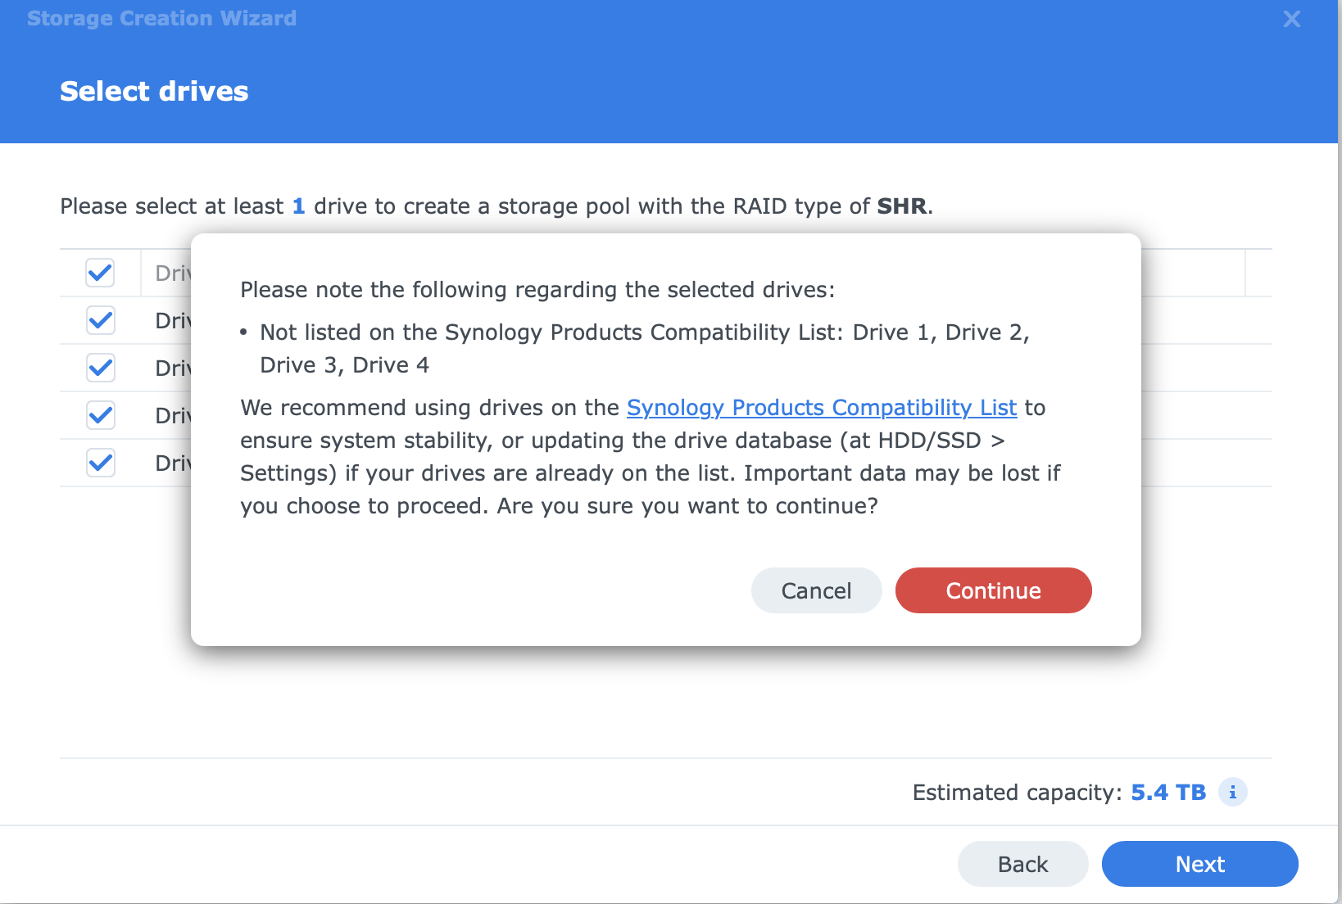Click the info icon beside estimated capacity
This screenshot has width=1342, height=904.
[1232, 793]
